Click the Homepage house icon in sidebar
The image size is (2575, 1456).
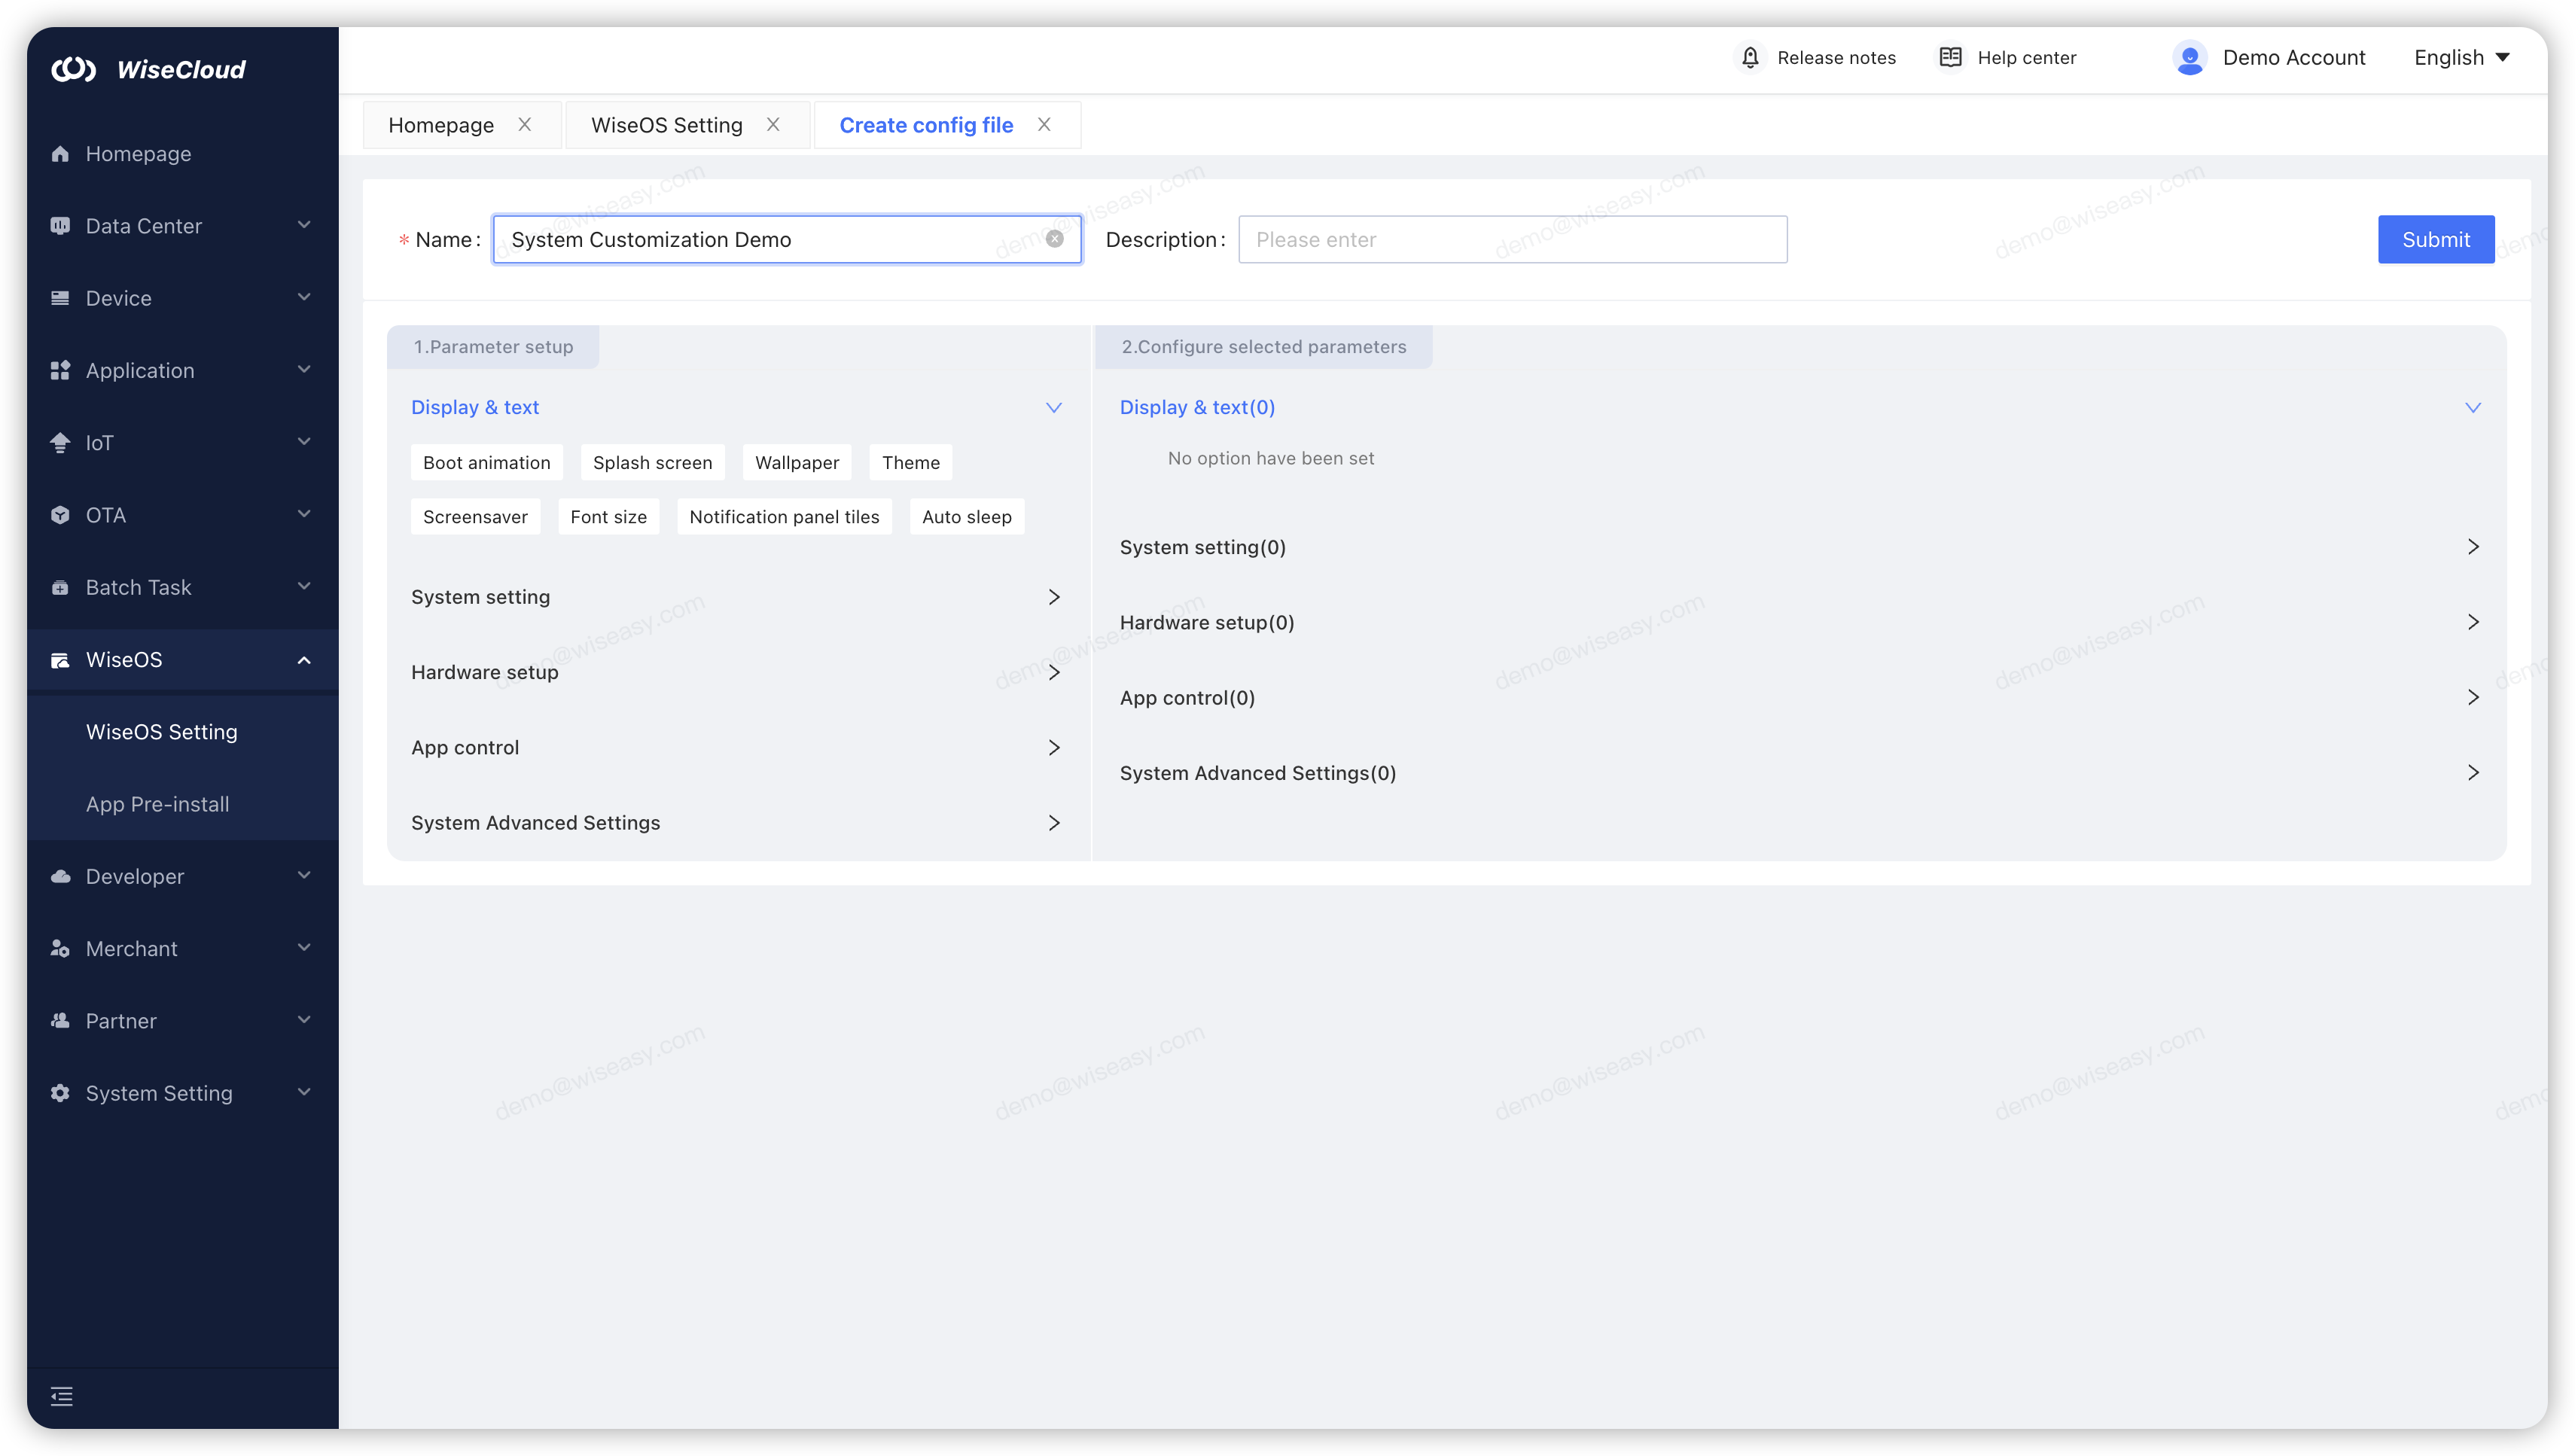click(60, 154)
